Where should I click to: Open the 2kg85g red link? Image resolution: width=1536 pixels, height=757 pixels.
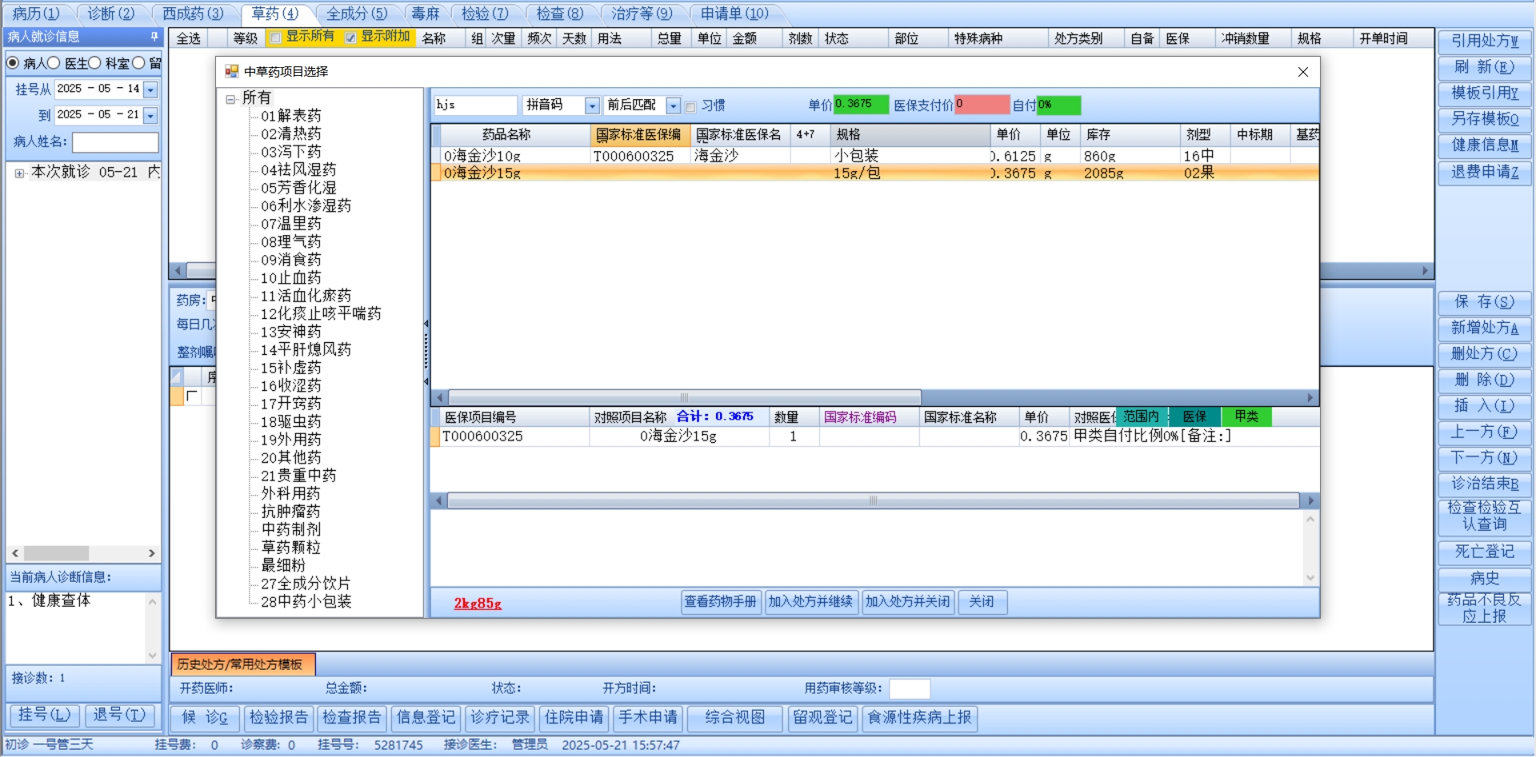click(x=478, y=604)
